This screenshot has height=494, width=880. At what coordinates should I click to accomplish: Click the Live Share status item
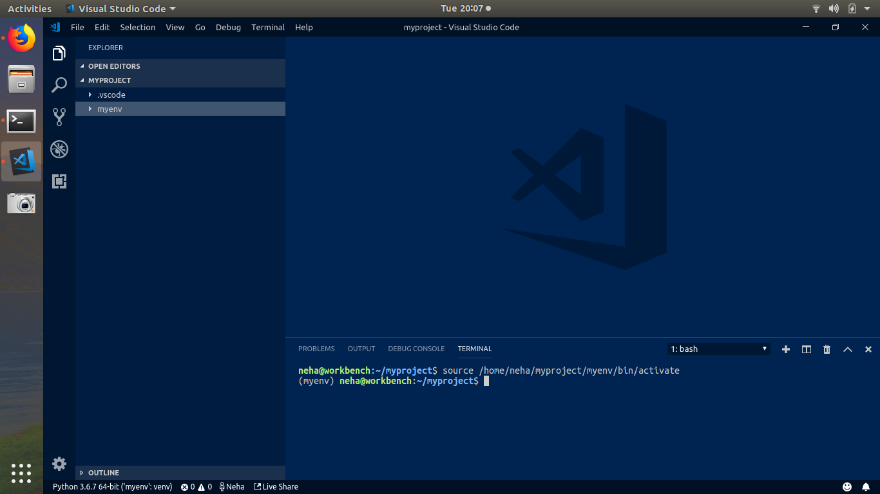pyautogui.click(x=276, y=486)
